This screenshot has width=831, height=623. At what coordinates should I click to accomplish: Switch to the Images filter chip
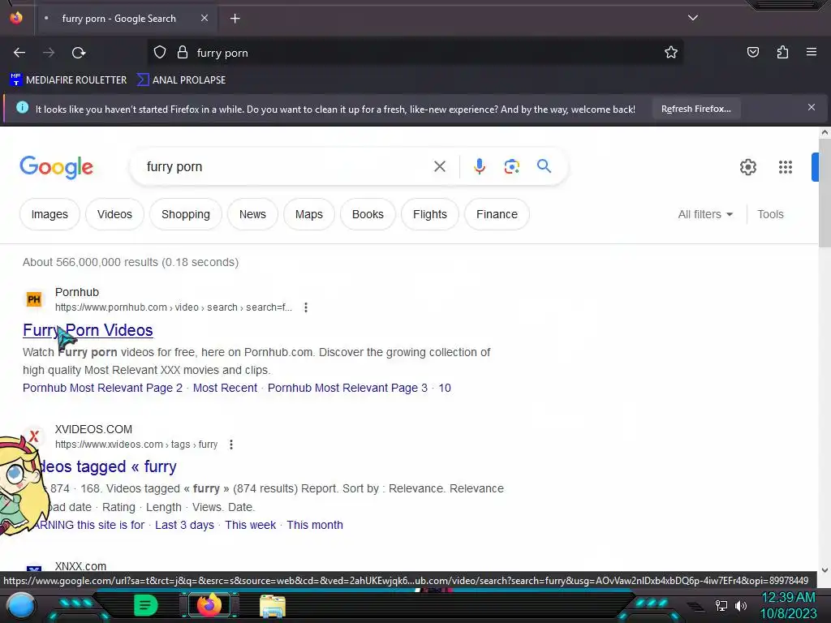point(50,214)
